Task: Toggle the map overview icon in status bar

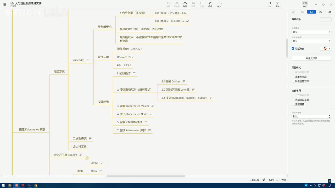Action: pos(264,180)
